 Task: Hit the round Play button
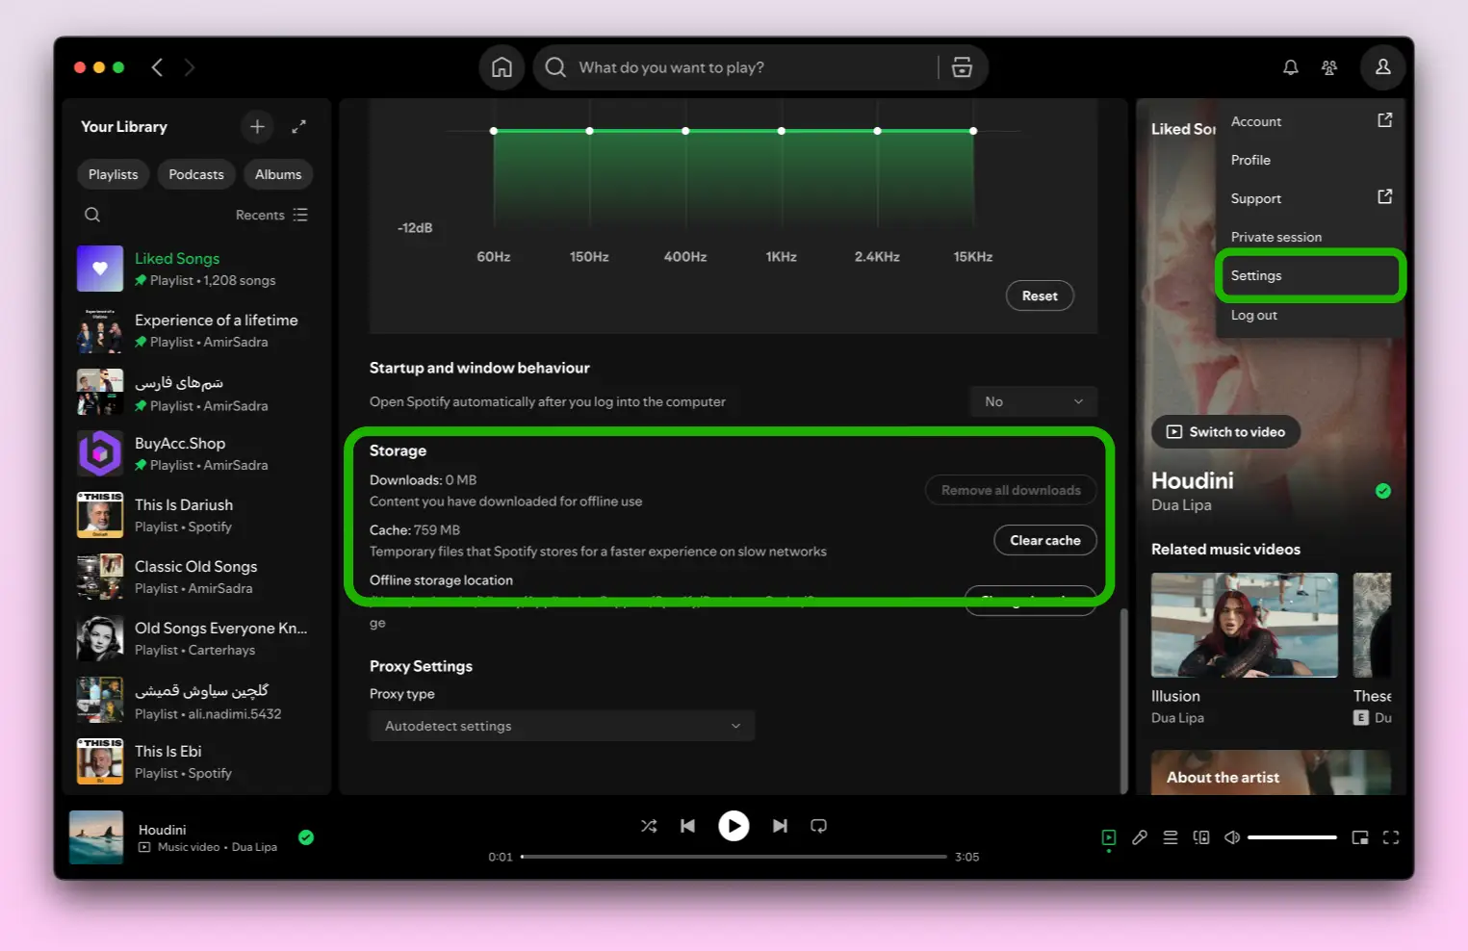[x=734, y=826]
